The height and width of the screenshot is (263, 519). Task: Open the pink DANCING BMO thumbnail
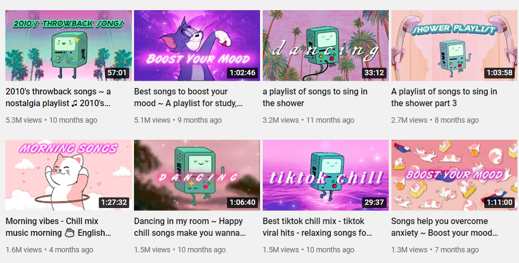(197, 175)
